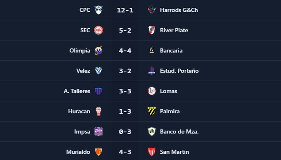Viewport: 281px width, 160px height.
Task: Click the Huracan balloon logo
Action: coord(98,111)
